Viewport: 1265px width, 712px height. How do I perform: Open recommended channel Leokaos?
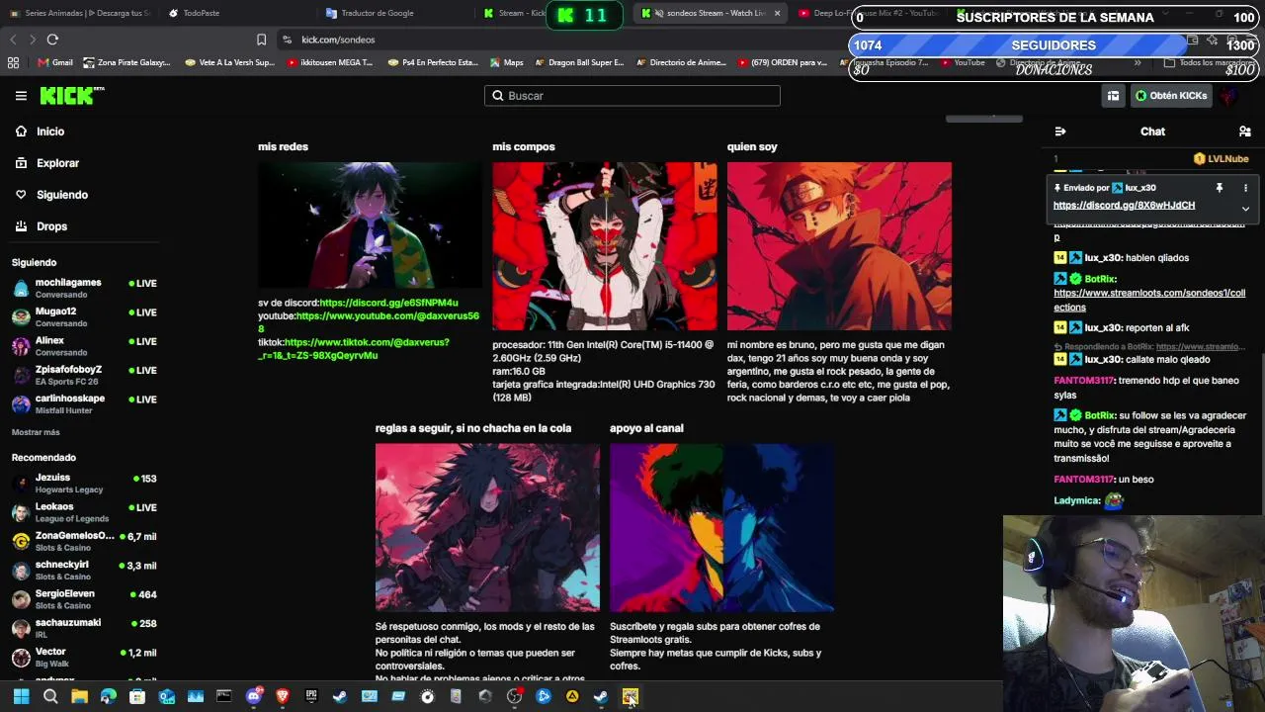84,511
